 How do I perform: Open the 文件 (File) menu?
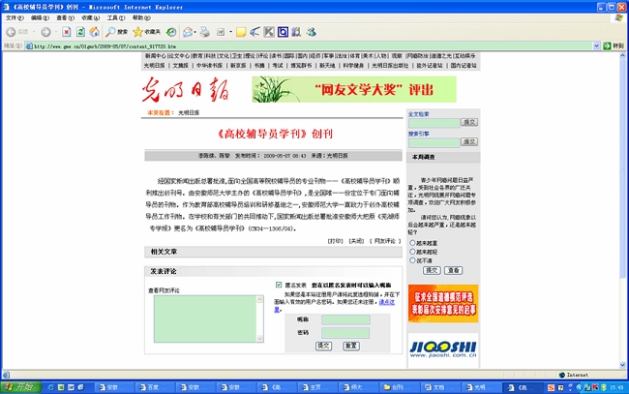point(15,18)
